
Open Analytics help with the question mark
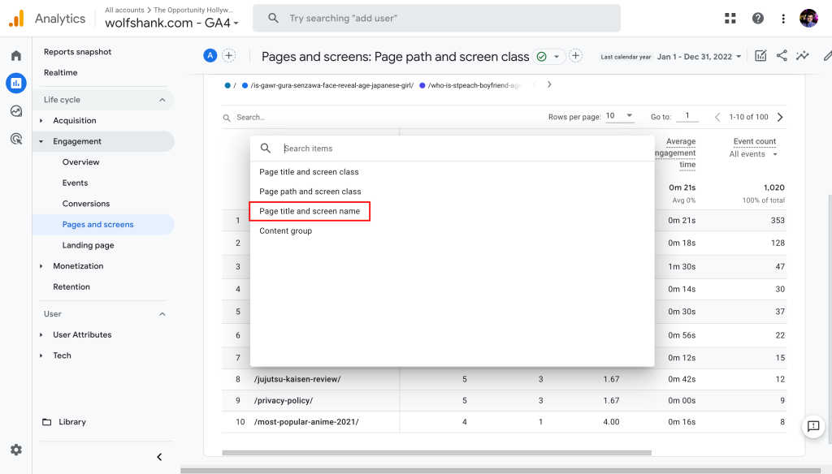pyautogui.click(x=757, y=18)
